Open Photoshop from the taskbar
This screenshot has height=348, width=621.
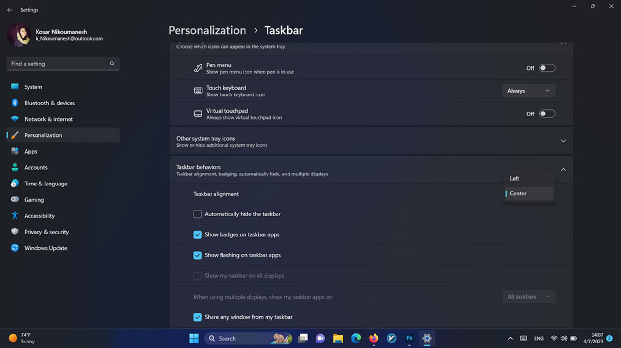point(409,338)
